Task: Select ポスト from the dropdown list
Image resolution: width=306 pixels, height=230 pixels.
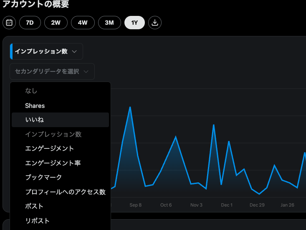Action: [x=60, y=206]
